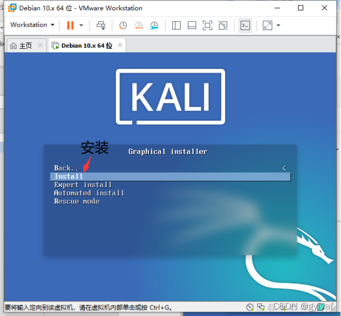Expand the power options dropdown arrow
Image resolution: width=341 pixels, height=316 pixels.
pos(81,25)
